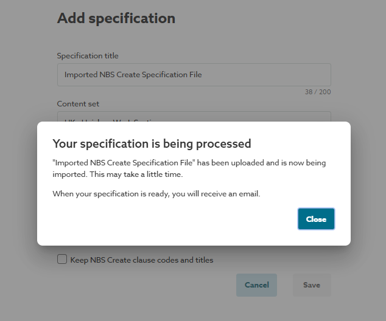Viewport: 386px width, 321px height.
Task: Tick the Keep NBS Create clause codes checkbox
Action: (62, 260)
